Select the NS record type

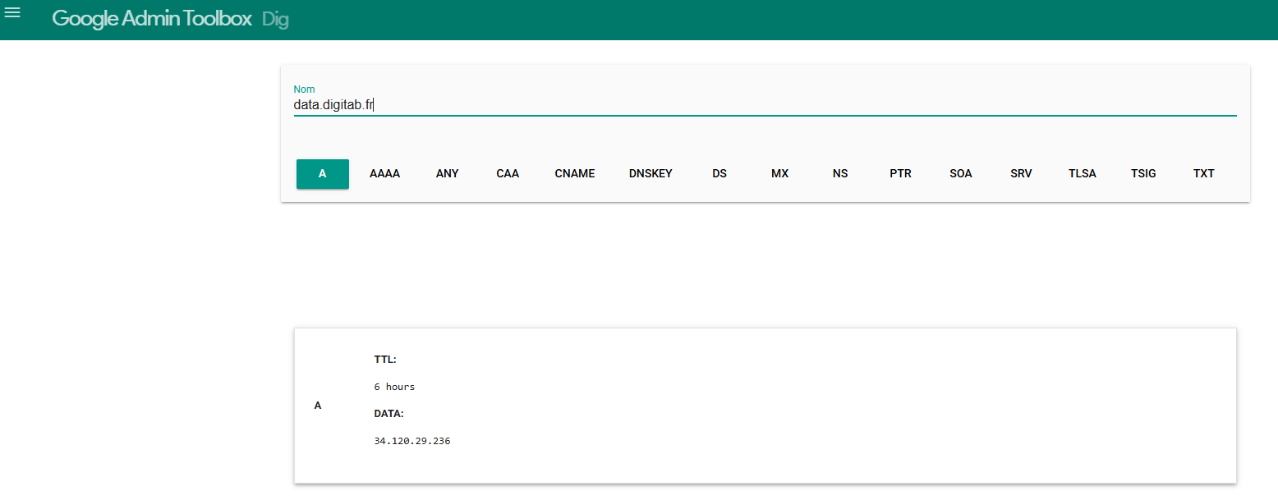pyautogui.click(x=840, y=174)
